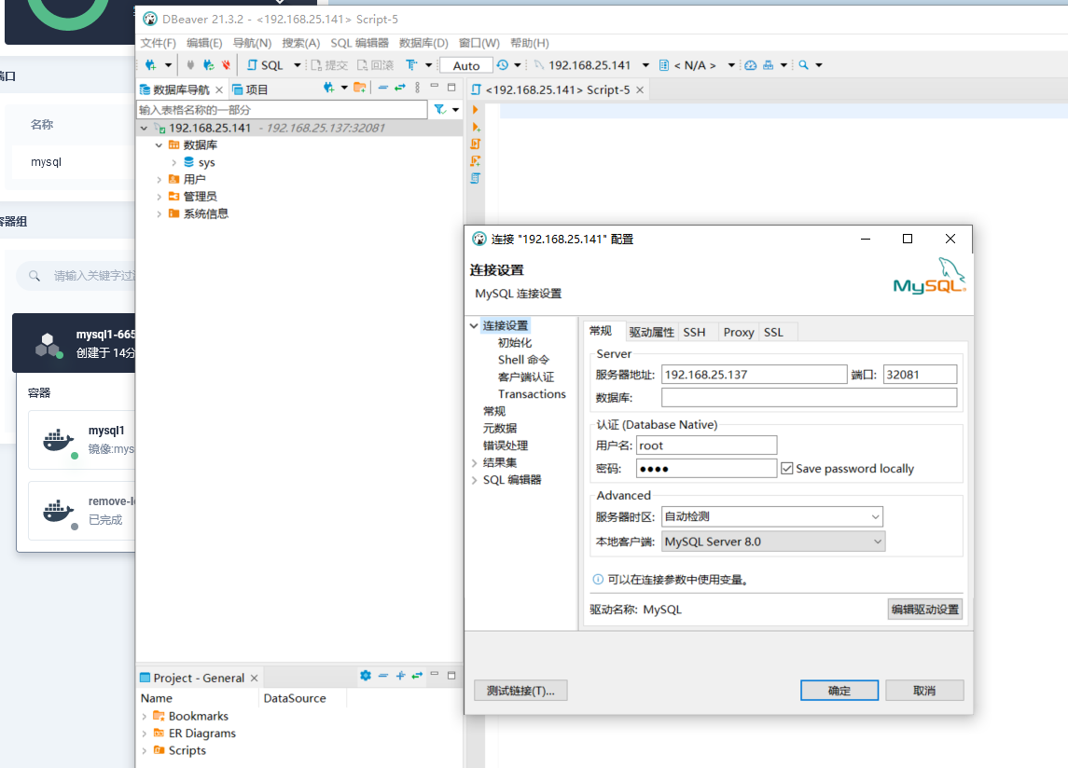The height and width of the screenshot is (768, 1068).
Task: Click the create folder icon in navigator panel
Action: pyautogui.click(x=360, y=88)
